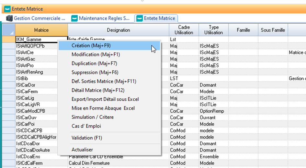Viewport: 306px width, 168px height.
Task: Click the Entete Matrice title bar icon
Action: coord(7,9)
